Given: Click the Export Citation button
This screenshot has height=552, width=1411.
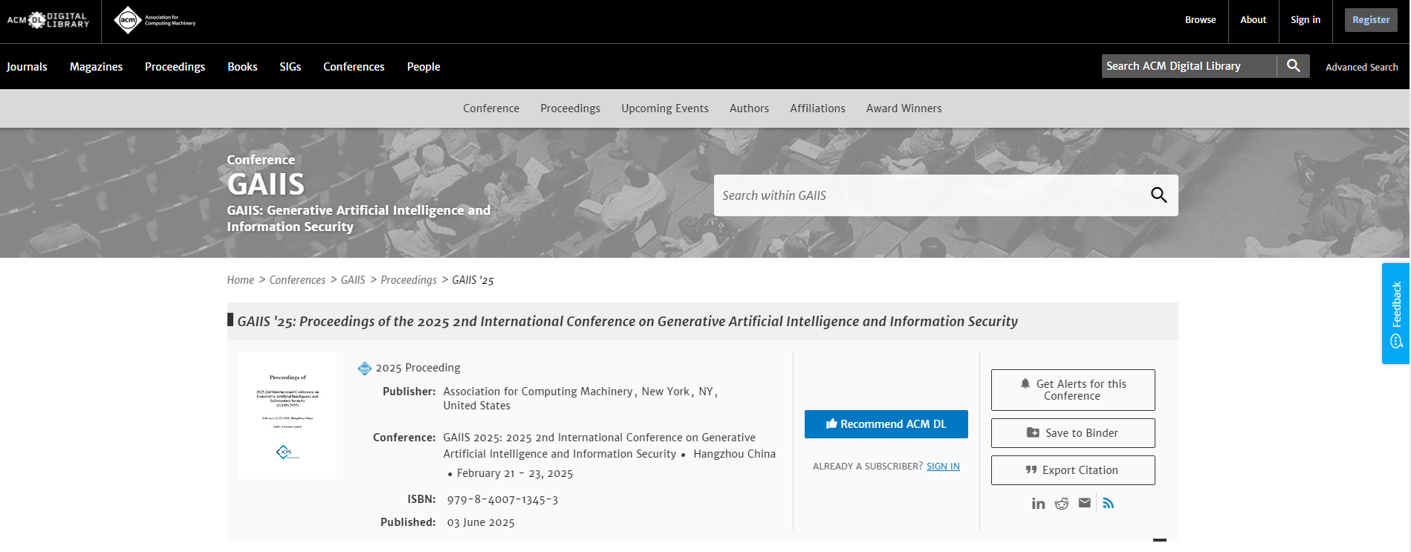Looking at the screenshot, I should click(x=1072, y=470).
